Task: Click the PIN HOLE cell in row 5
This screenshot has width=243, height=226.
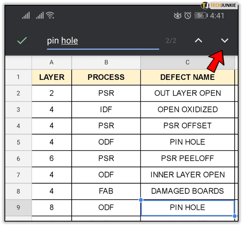Action: 187,142
